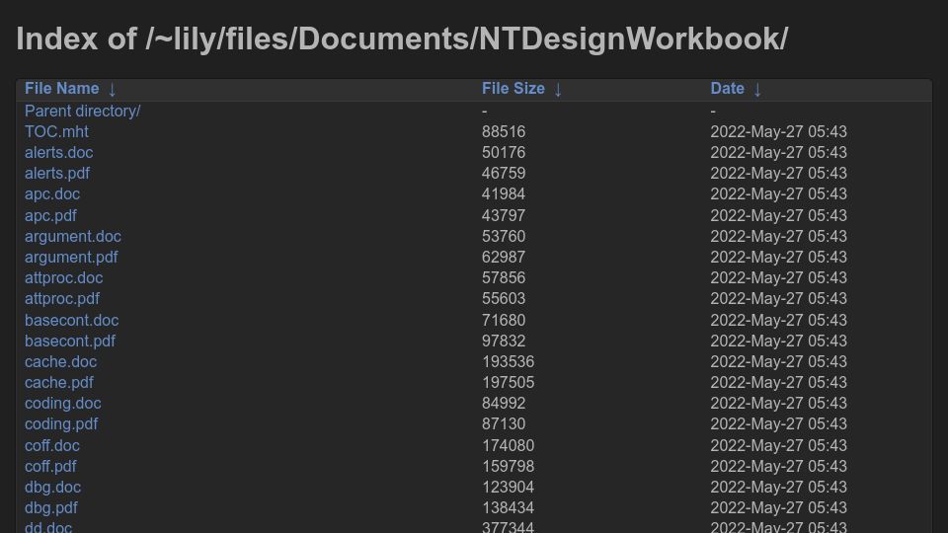Open argument.doc
948x533 pixels.
72,236
